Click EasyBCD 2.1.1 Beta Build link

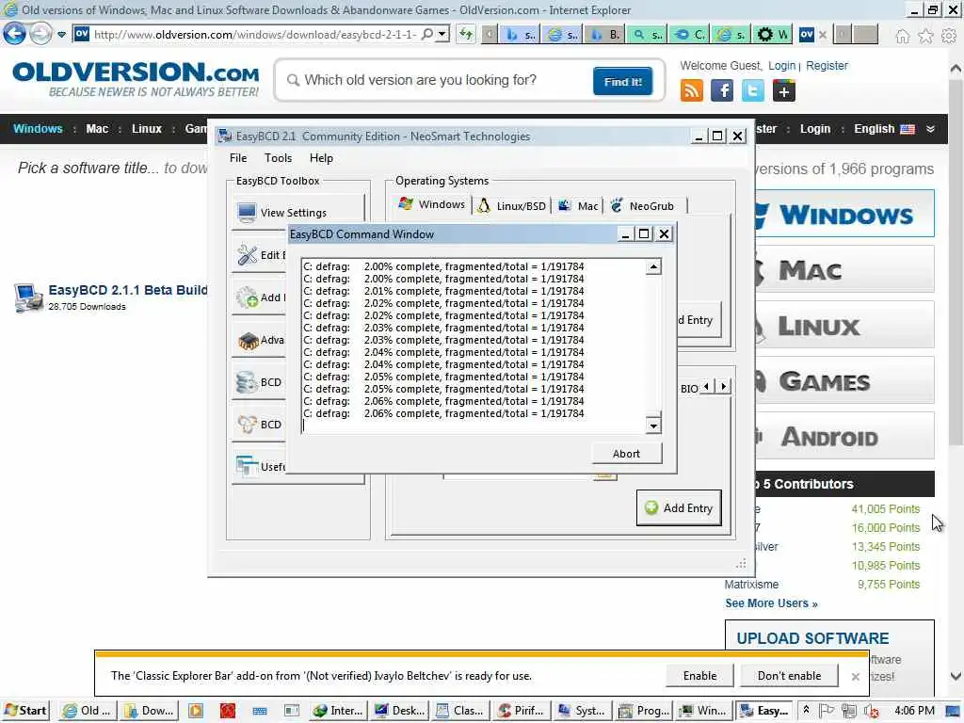pyautogui.click(x=128, y=290)
